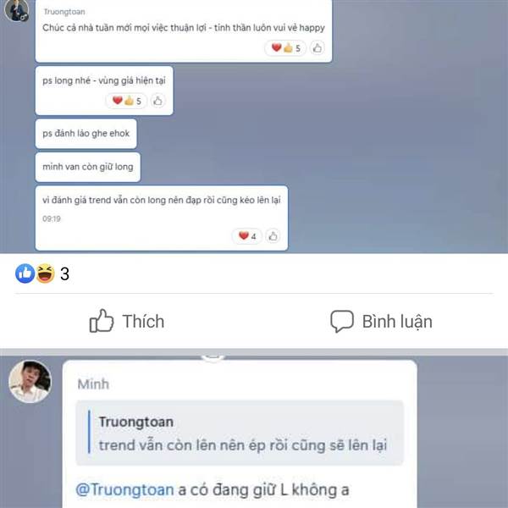Click Facebook blue like reaction icon
This screenshot has width=508, height=508.
pos(25,273)
